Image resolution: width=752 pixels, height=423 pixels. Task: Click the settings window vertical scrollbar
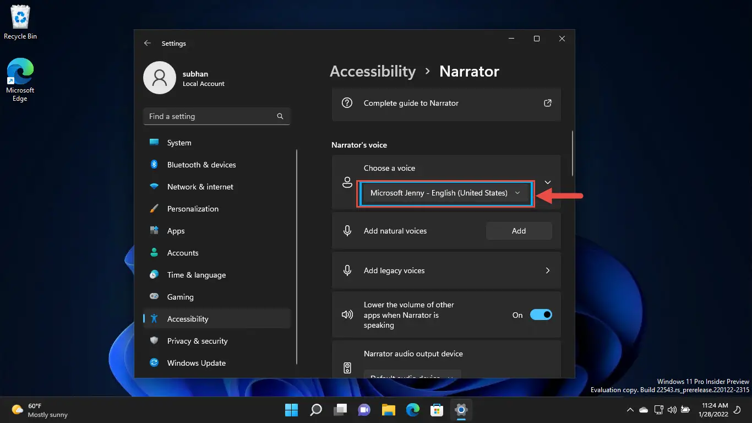pyautogui.click(x=573, y=153)
